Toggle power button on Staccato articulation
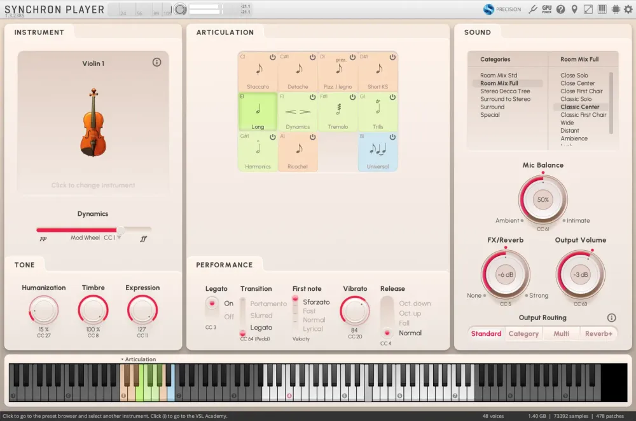The height and width of the screenshot is (421, 636). coord(272,57)
